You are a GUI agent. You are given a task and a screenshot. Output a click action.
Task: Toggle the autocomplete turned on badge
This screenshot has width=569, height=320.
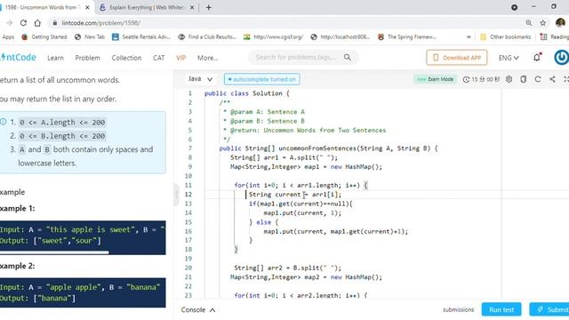(x=261, y=79)
